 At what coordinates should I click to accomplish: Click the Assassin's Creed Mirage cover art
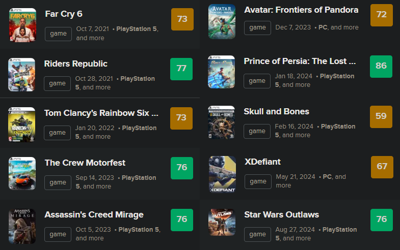click(22, 226)
